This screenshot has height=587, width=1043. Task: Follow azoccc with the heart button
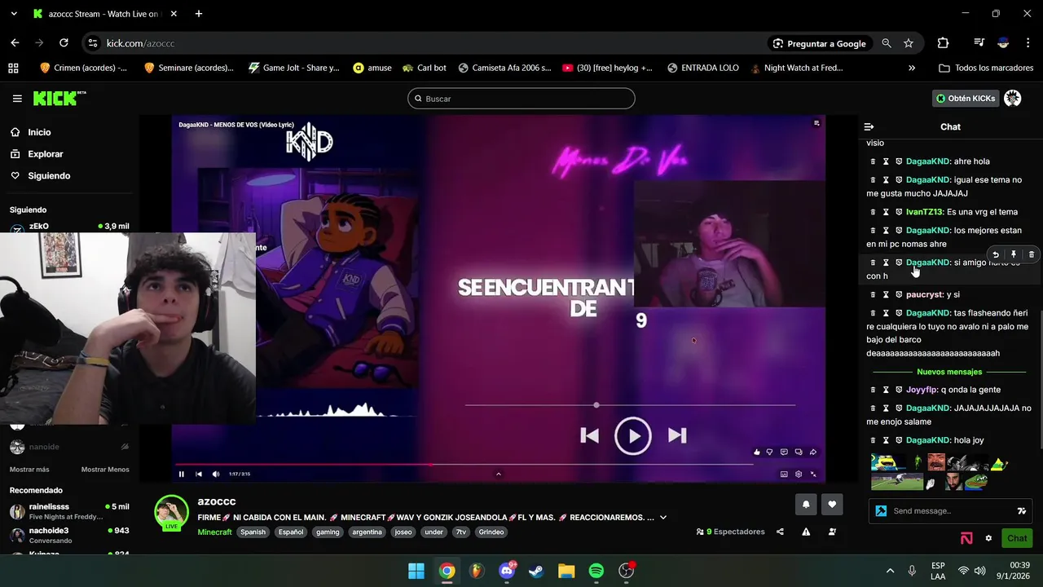click(x=832, y=505)
